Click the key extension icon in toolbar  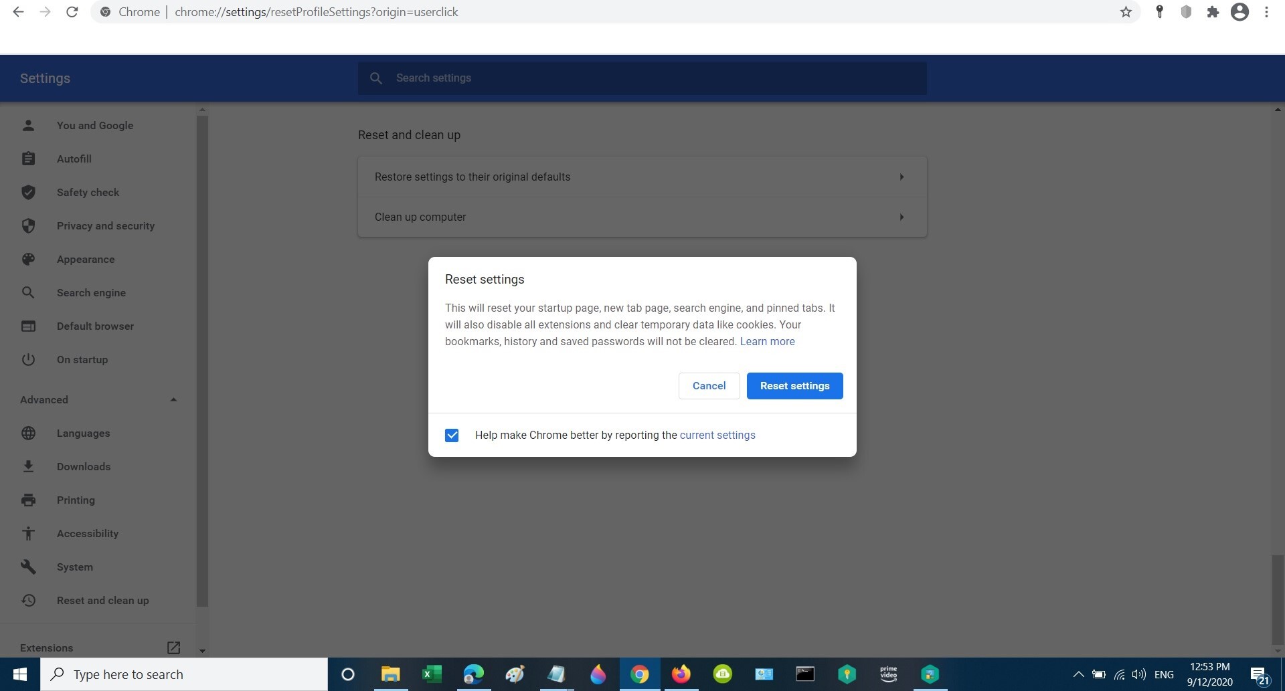click(x=1159, y=12)
